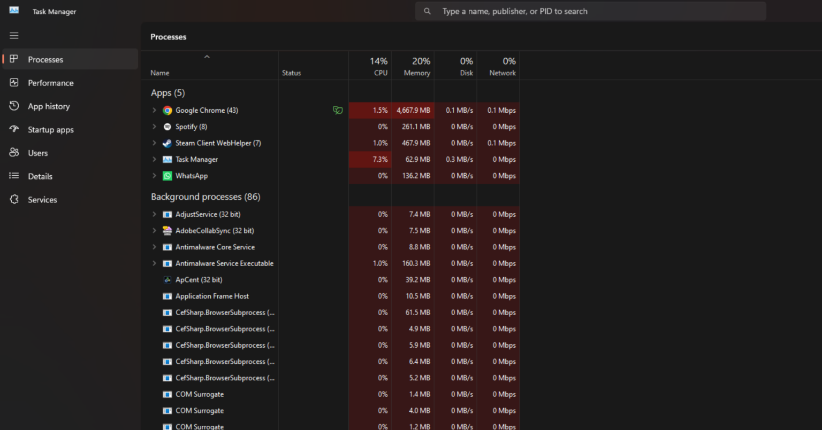Expand the Antimalware Service Executable group
Screen dimensions: 822x430
coord(154,263)
